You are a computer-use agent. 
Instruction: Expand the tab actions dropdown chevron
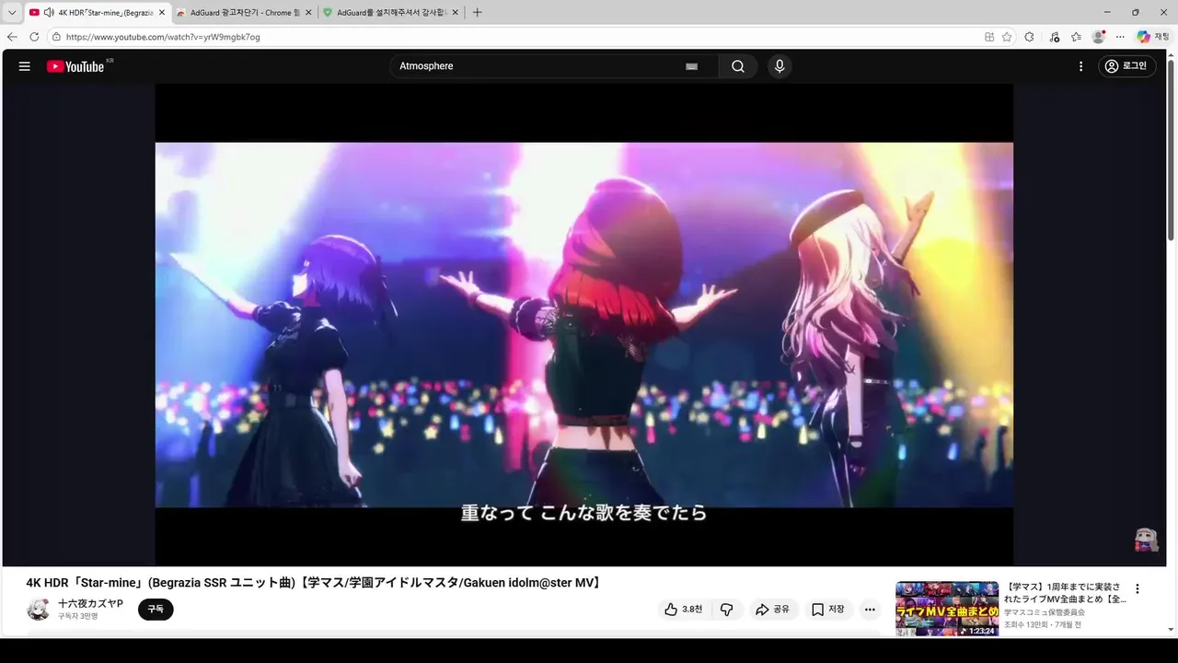click(12, 13)
